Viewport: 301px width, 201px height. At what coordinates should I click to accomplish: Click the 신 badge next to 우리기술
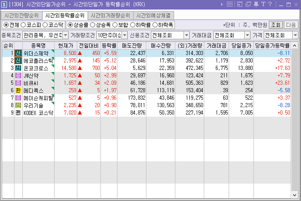[18, 105]
